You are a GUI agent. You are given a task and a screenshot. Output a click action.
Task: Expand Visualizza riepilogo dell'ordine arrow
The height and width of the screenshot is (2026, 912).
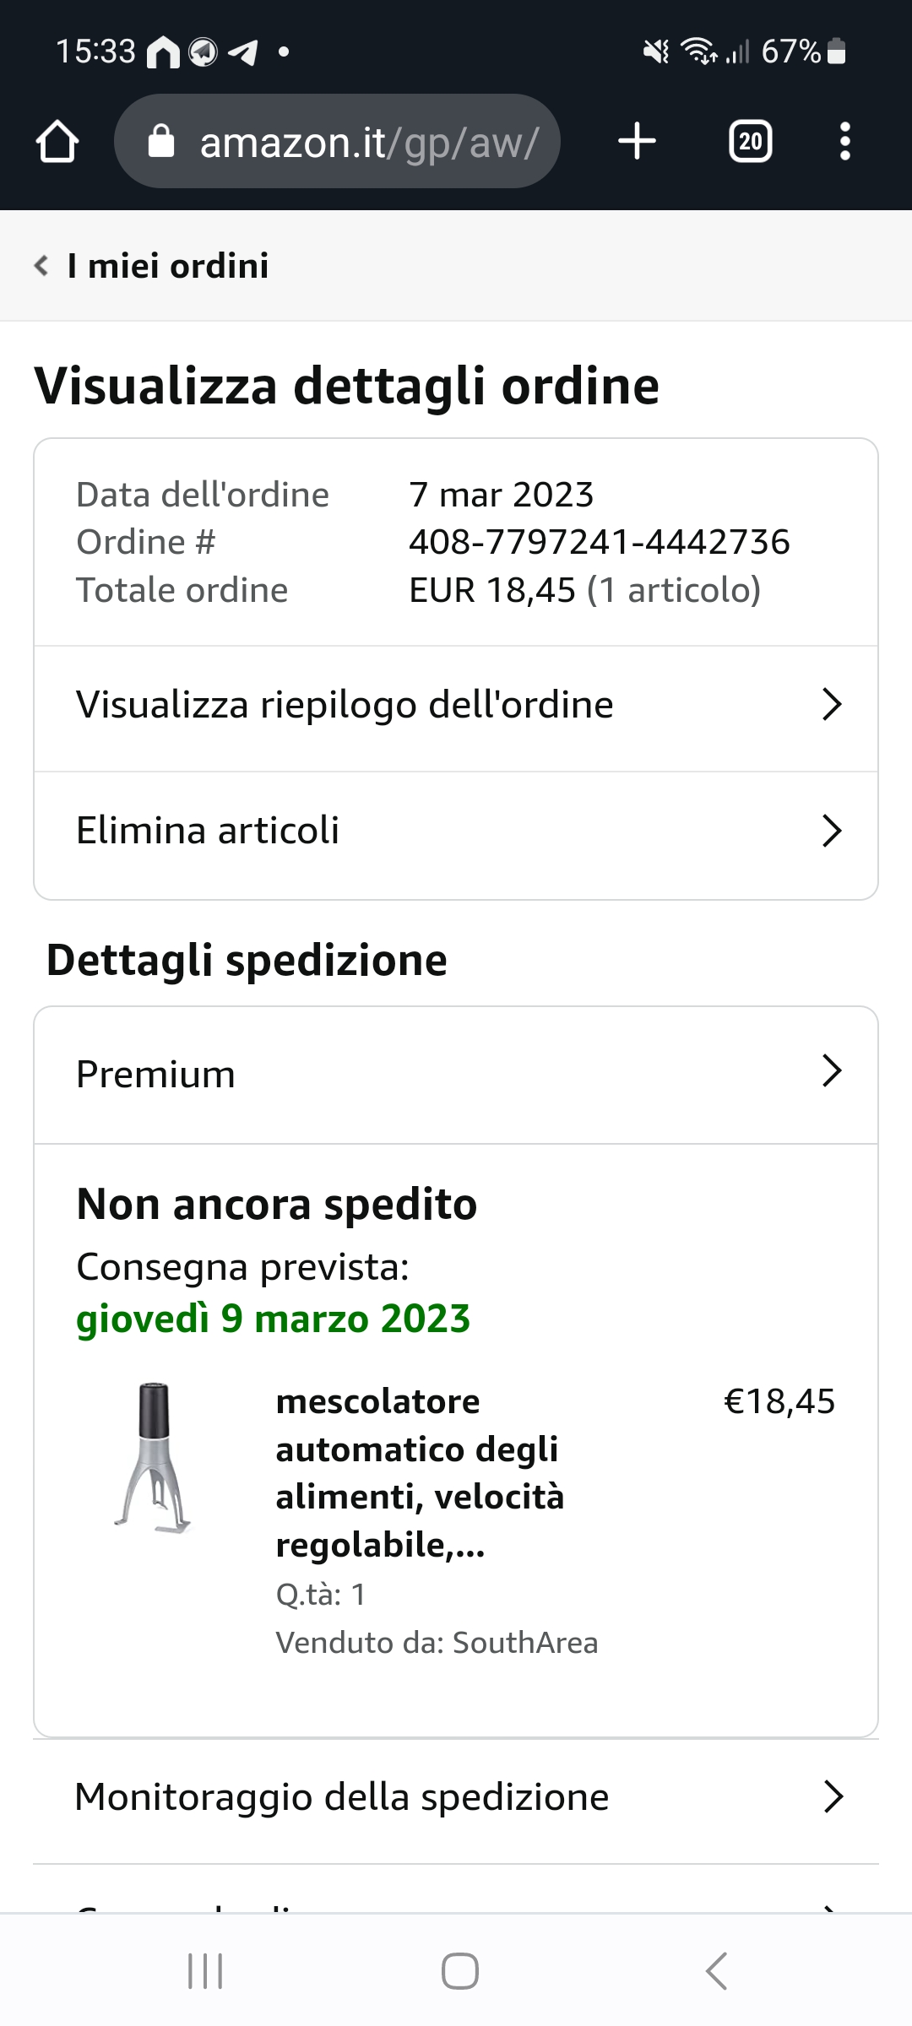click(832, 704)
